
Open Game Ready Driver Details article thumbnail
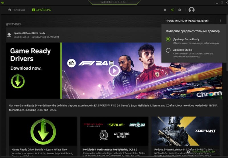43,131
